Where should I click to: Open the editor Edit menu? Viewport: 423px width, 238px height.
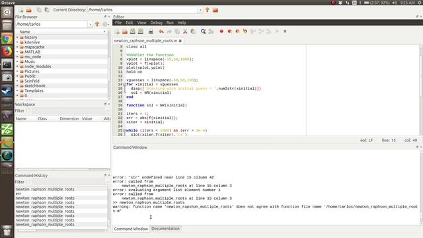tap(130, 22)
